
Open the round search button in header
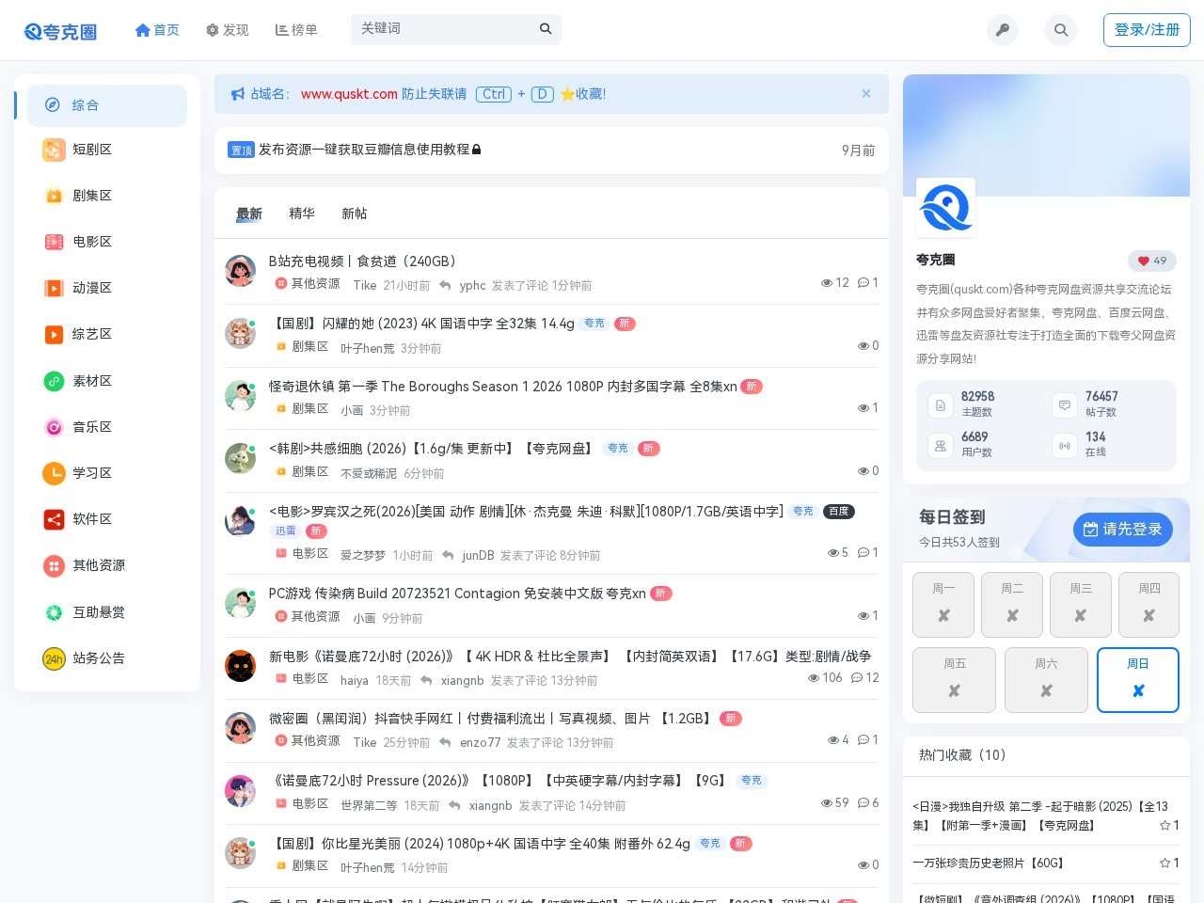coord(1061,30)
